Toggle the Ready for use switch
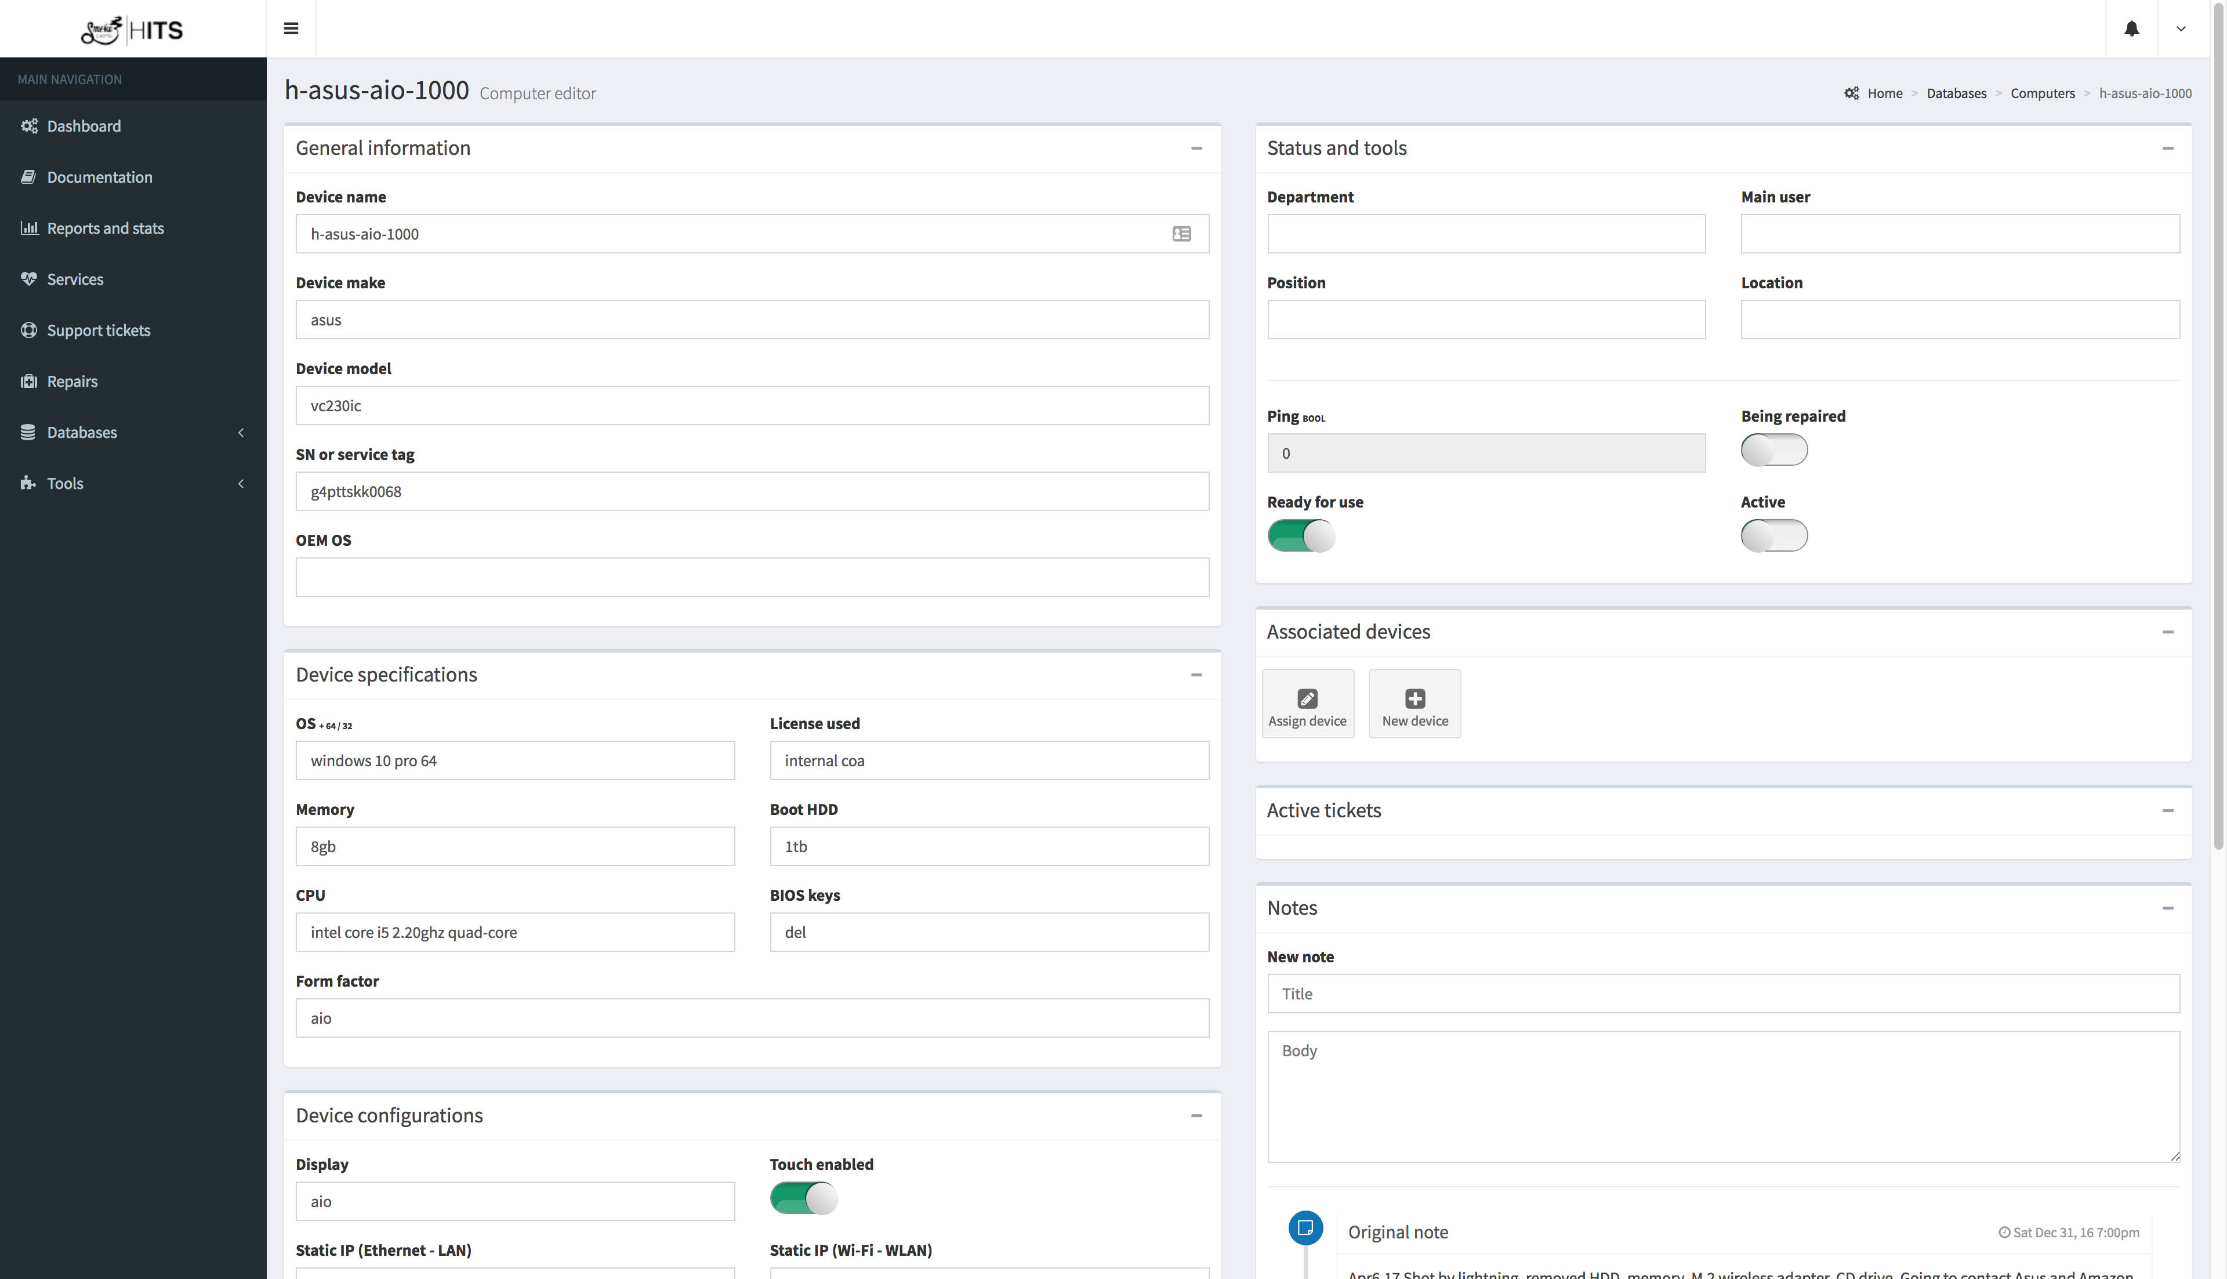 [1301, 535]
